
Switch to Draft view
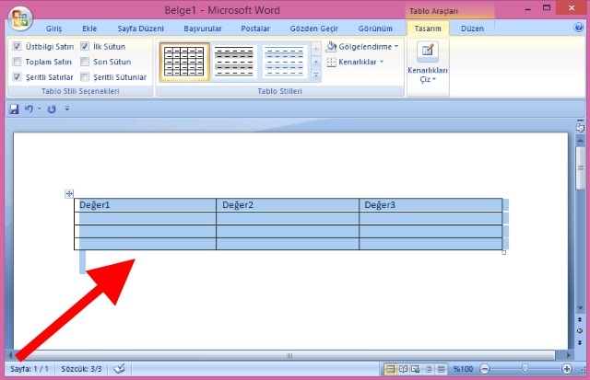pos(441,369)
